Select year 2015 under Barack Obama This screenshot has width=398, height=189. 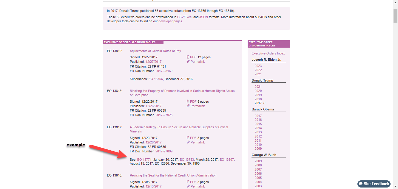point(258,124)
